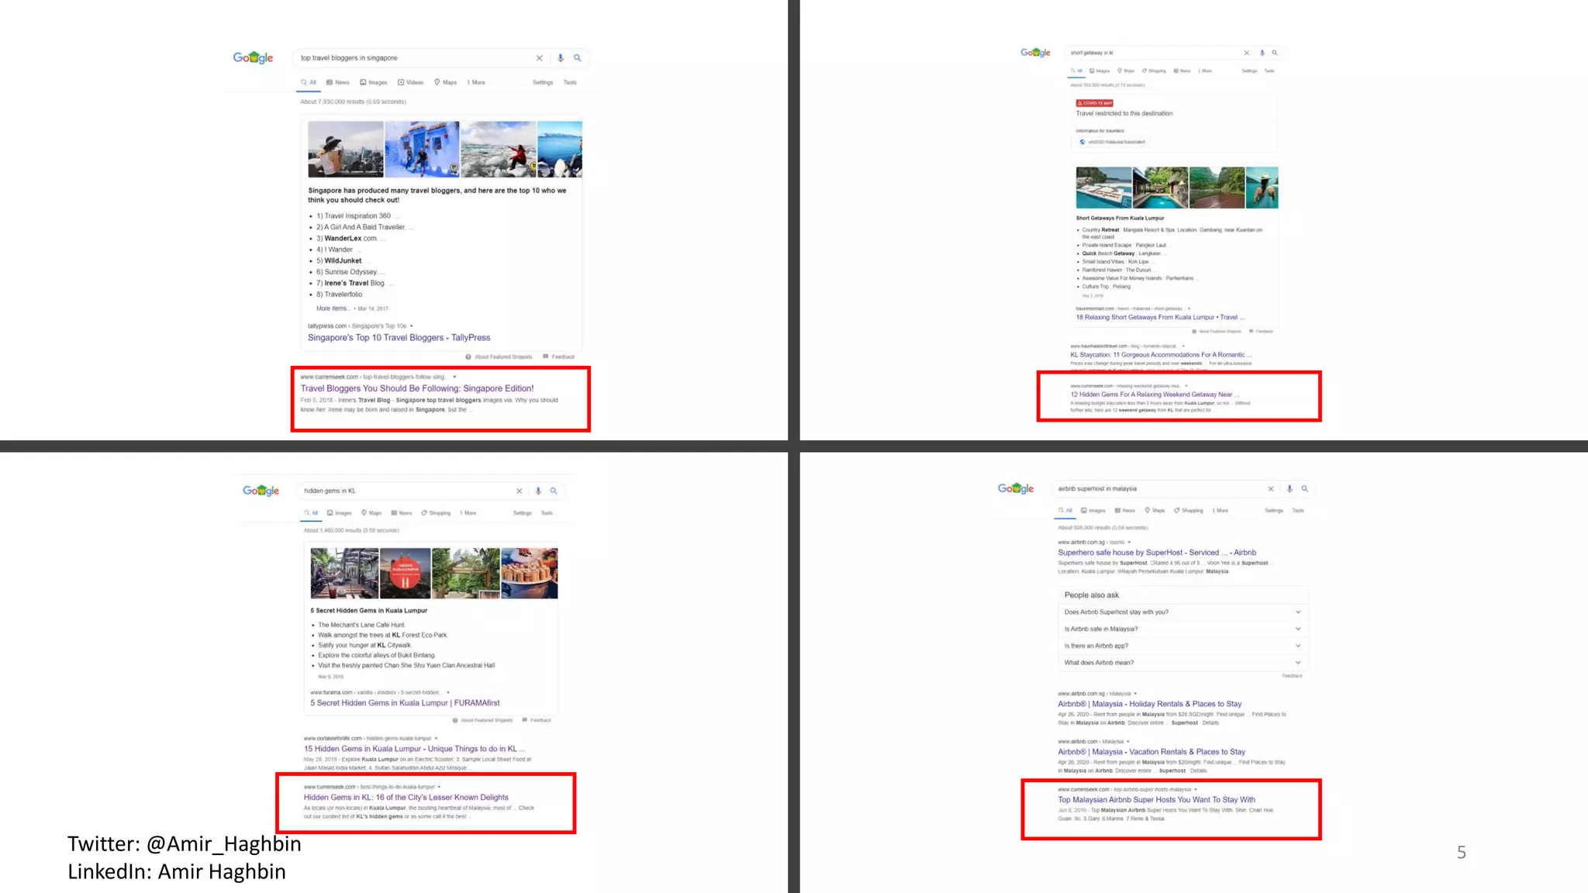Open 'Top Malaysian Airbnb Super Hosts' result
The width and height of the screenshot is (1588, 893).
tap(1156, 799)
